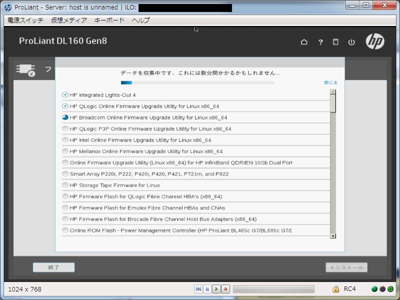Select radio for InfiniBand QDR/EN firmware
This screenshot has height=300, width=400.
click(65, 162)
